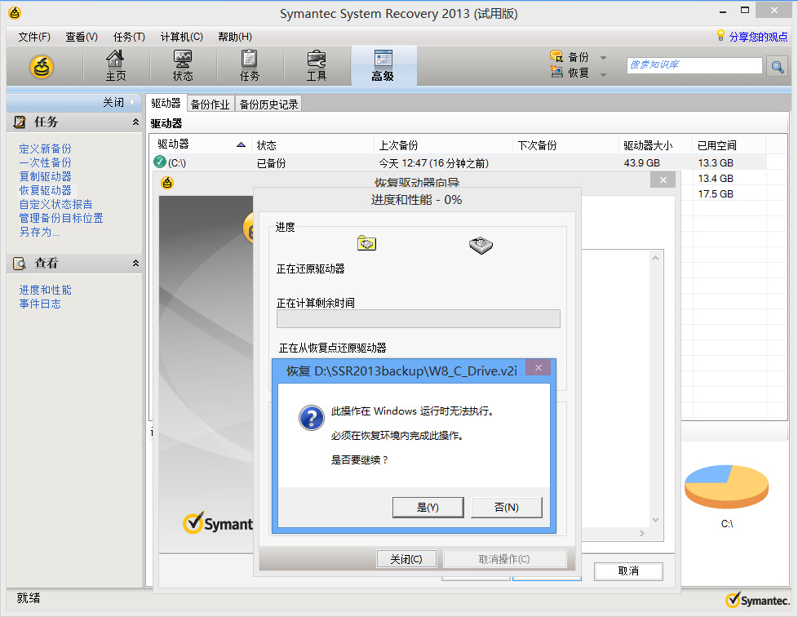Select the 高级 advanced toolbar icon

click(383, 65)
